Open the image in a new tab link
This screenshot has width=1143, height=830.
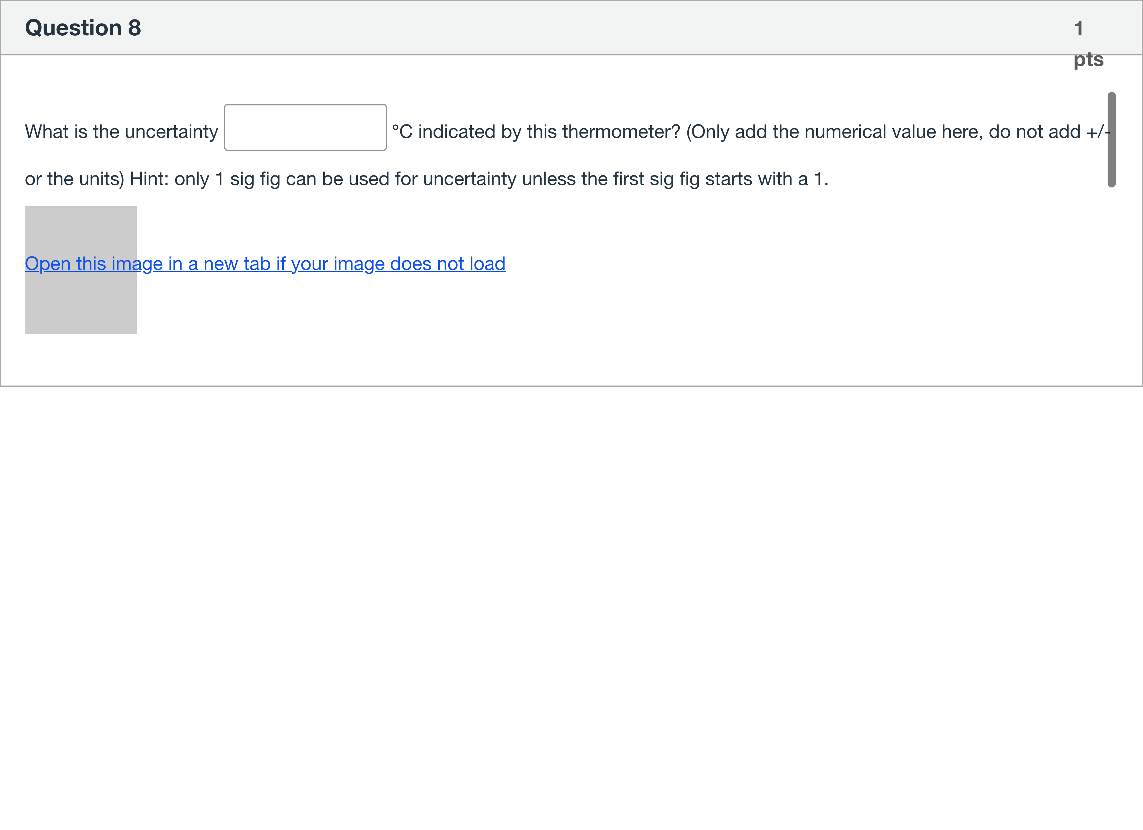pos(265,264)
